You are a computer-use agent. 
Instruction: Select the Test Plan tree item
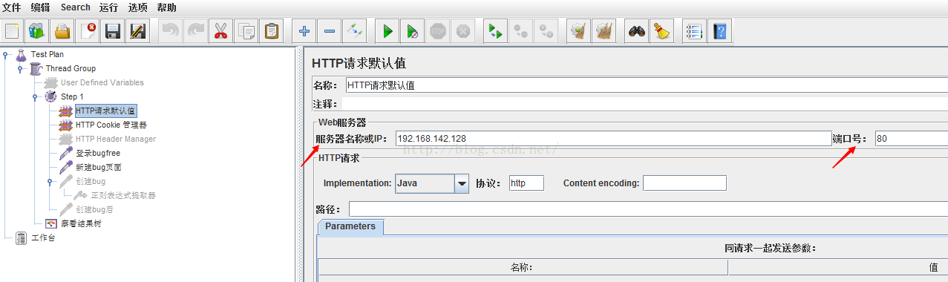[47, 54]
